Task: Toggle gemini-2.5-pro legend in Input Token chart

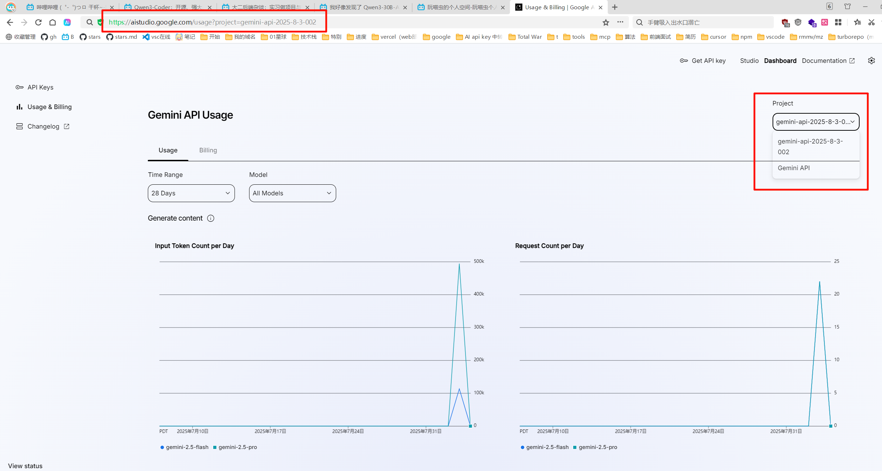Action: click(235, 447)
